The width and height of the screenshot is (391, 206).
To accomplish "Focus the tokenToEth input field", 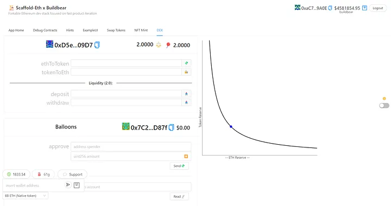I will [126, 72].
